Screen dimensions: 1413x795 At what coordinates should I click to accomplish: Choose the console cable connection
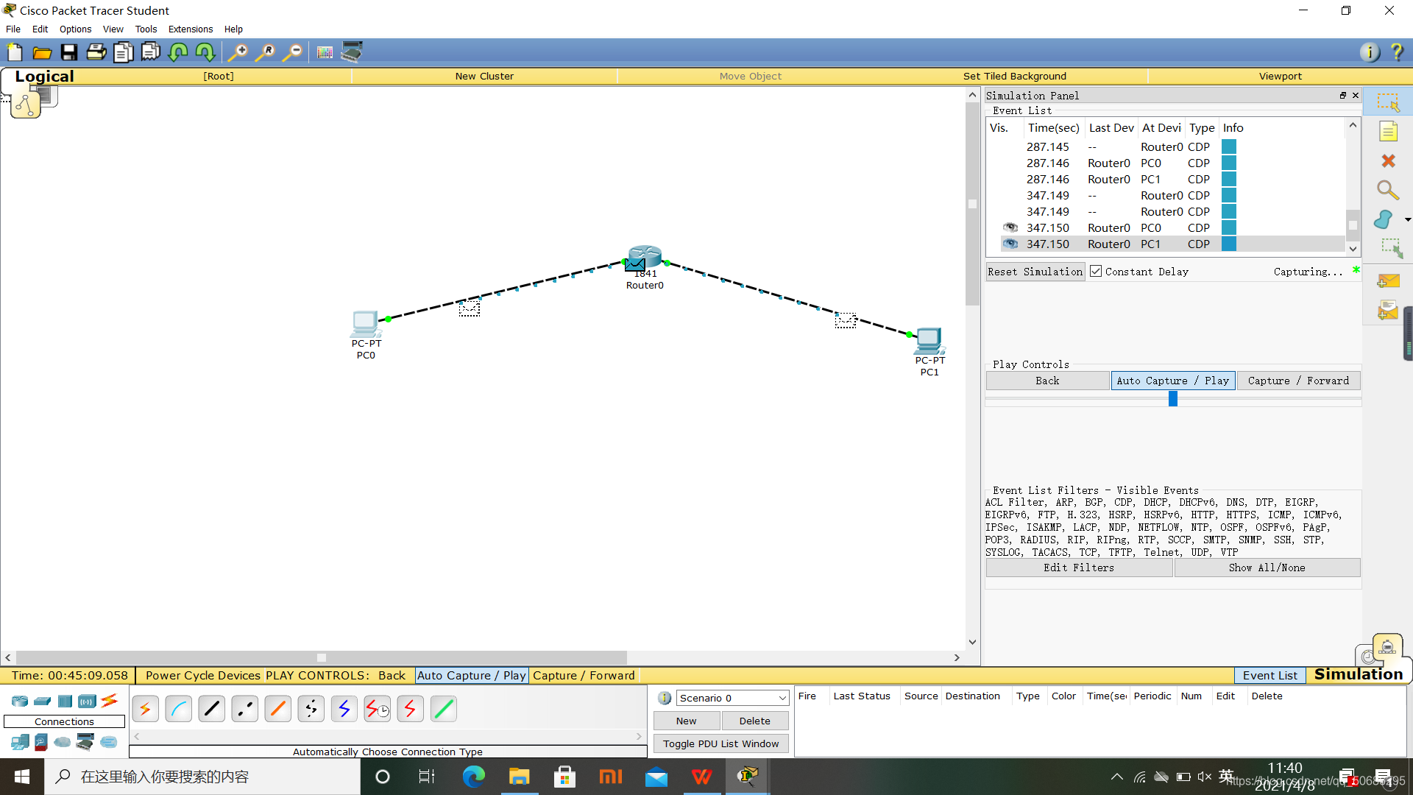pyautogui.click(x=179, y=709)
